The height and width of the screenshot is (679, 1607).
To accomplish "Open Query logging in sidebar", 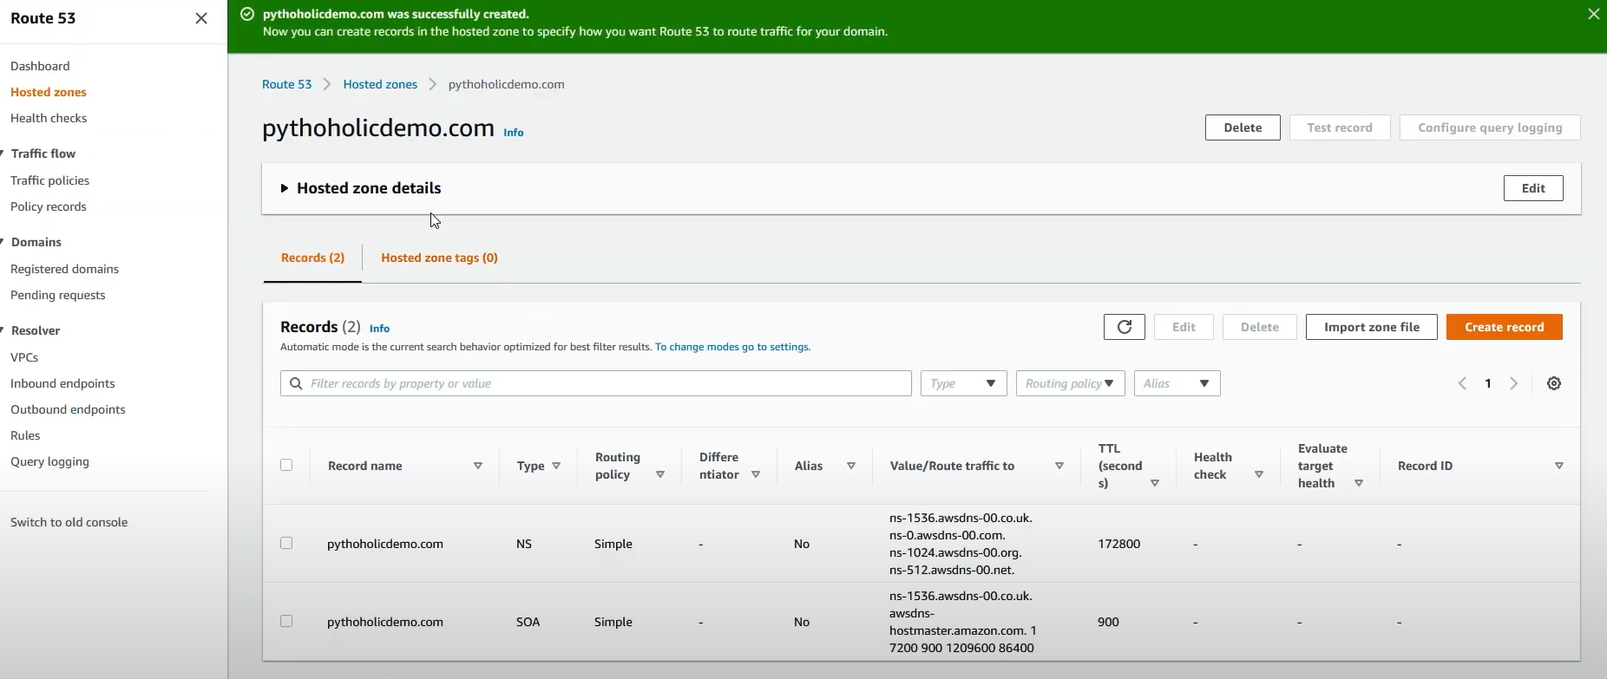I will click(x=49, y=461).
